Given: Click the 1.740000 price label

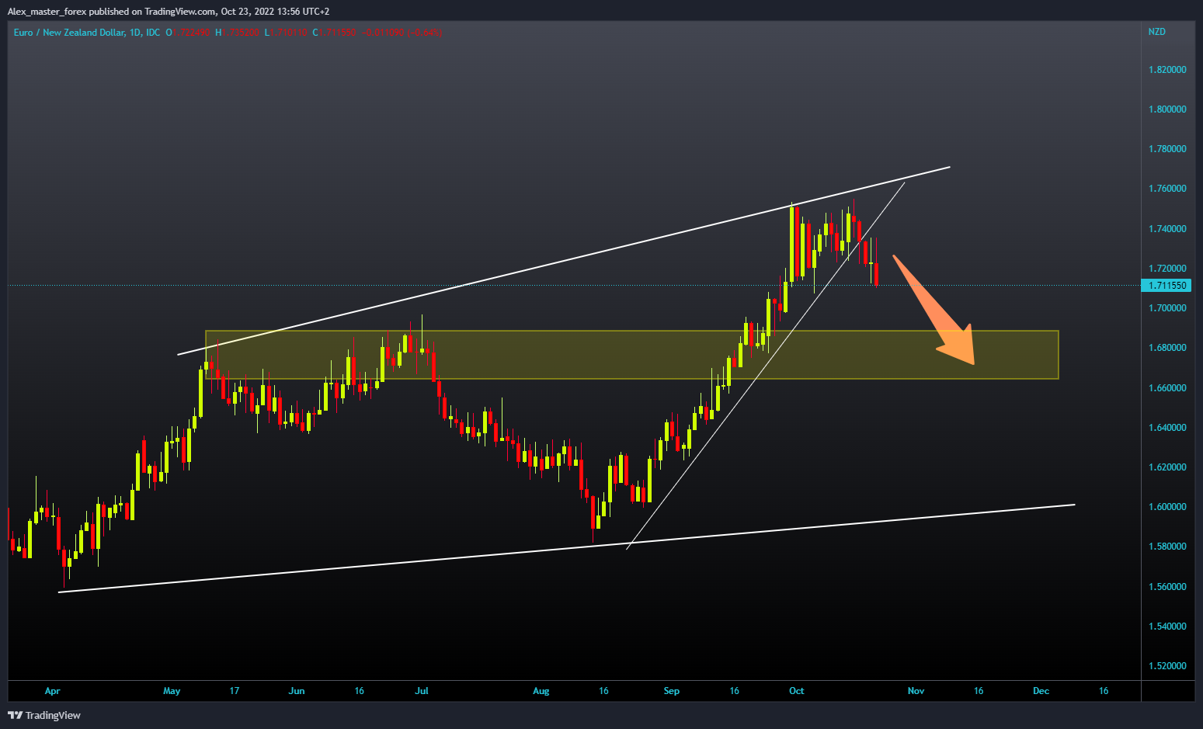Looking at the screenshot, I should pyautogui.click(x=1167, y=229).
